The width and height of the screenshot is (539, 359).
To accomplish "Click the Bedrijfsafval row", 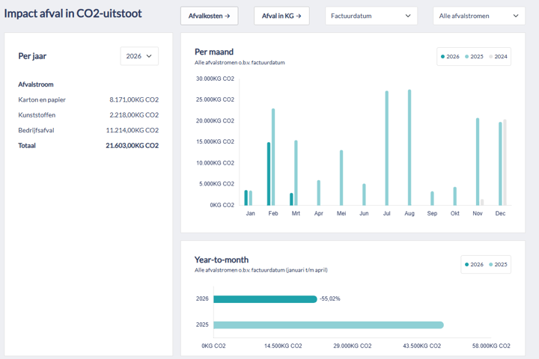I will click(88, 130).
